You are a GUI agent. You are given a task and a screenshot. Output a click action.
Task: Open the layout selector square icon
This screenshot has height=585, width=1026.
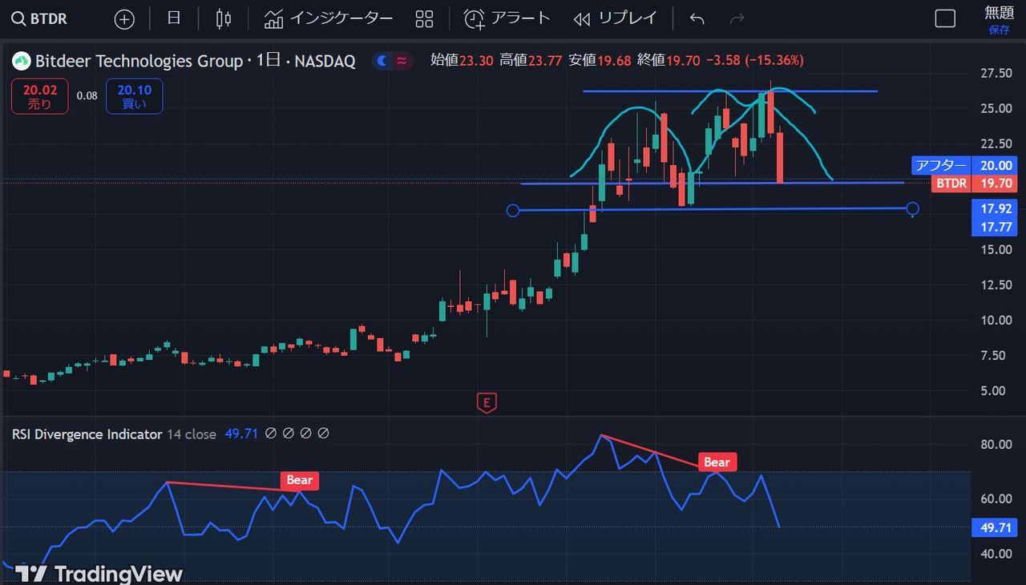(946, 19)
